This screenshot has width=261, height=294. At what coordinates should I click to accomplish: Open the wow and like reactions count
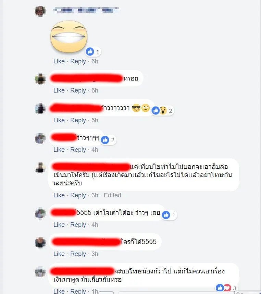click(163, 110)
